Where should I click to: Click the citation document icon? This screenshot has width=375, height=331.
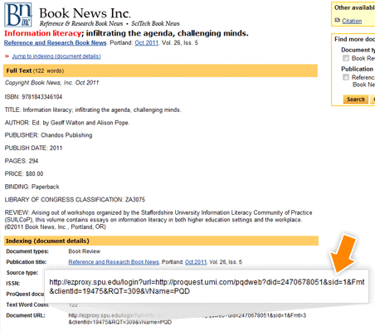337,20
